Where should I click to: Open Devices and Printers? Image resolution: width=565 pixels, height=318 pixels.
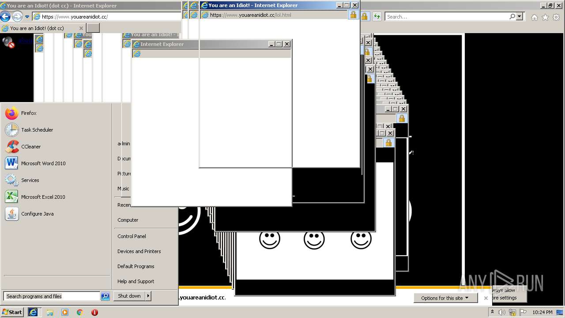click(x=139, y=251)
